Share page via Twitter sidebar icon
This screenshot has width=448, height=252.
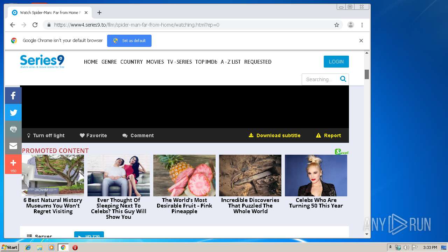(x=13, y=112)
